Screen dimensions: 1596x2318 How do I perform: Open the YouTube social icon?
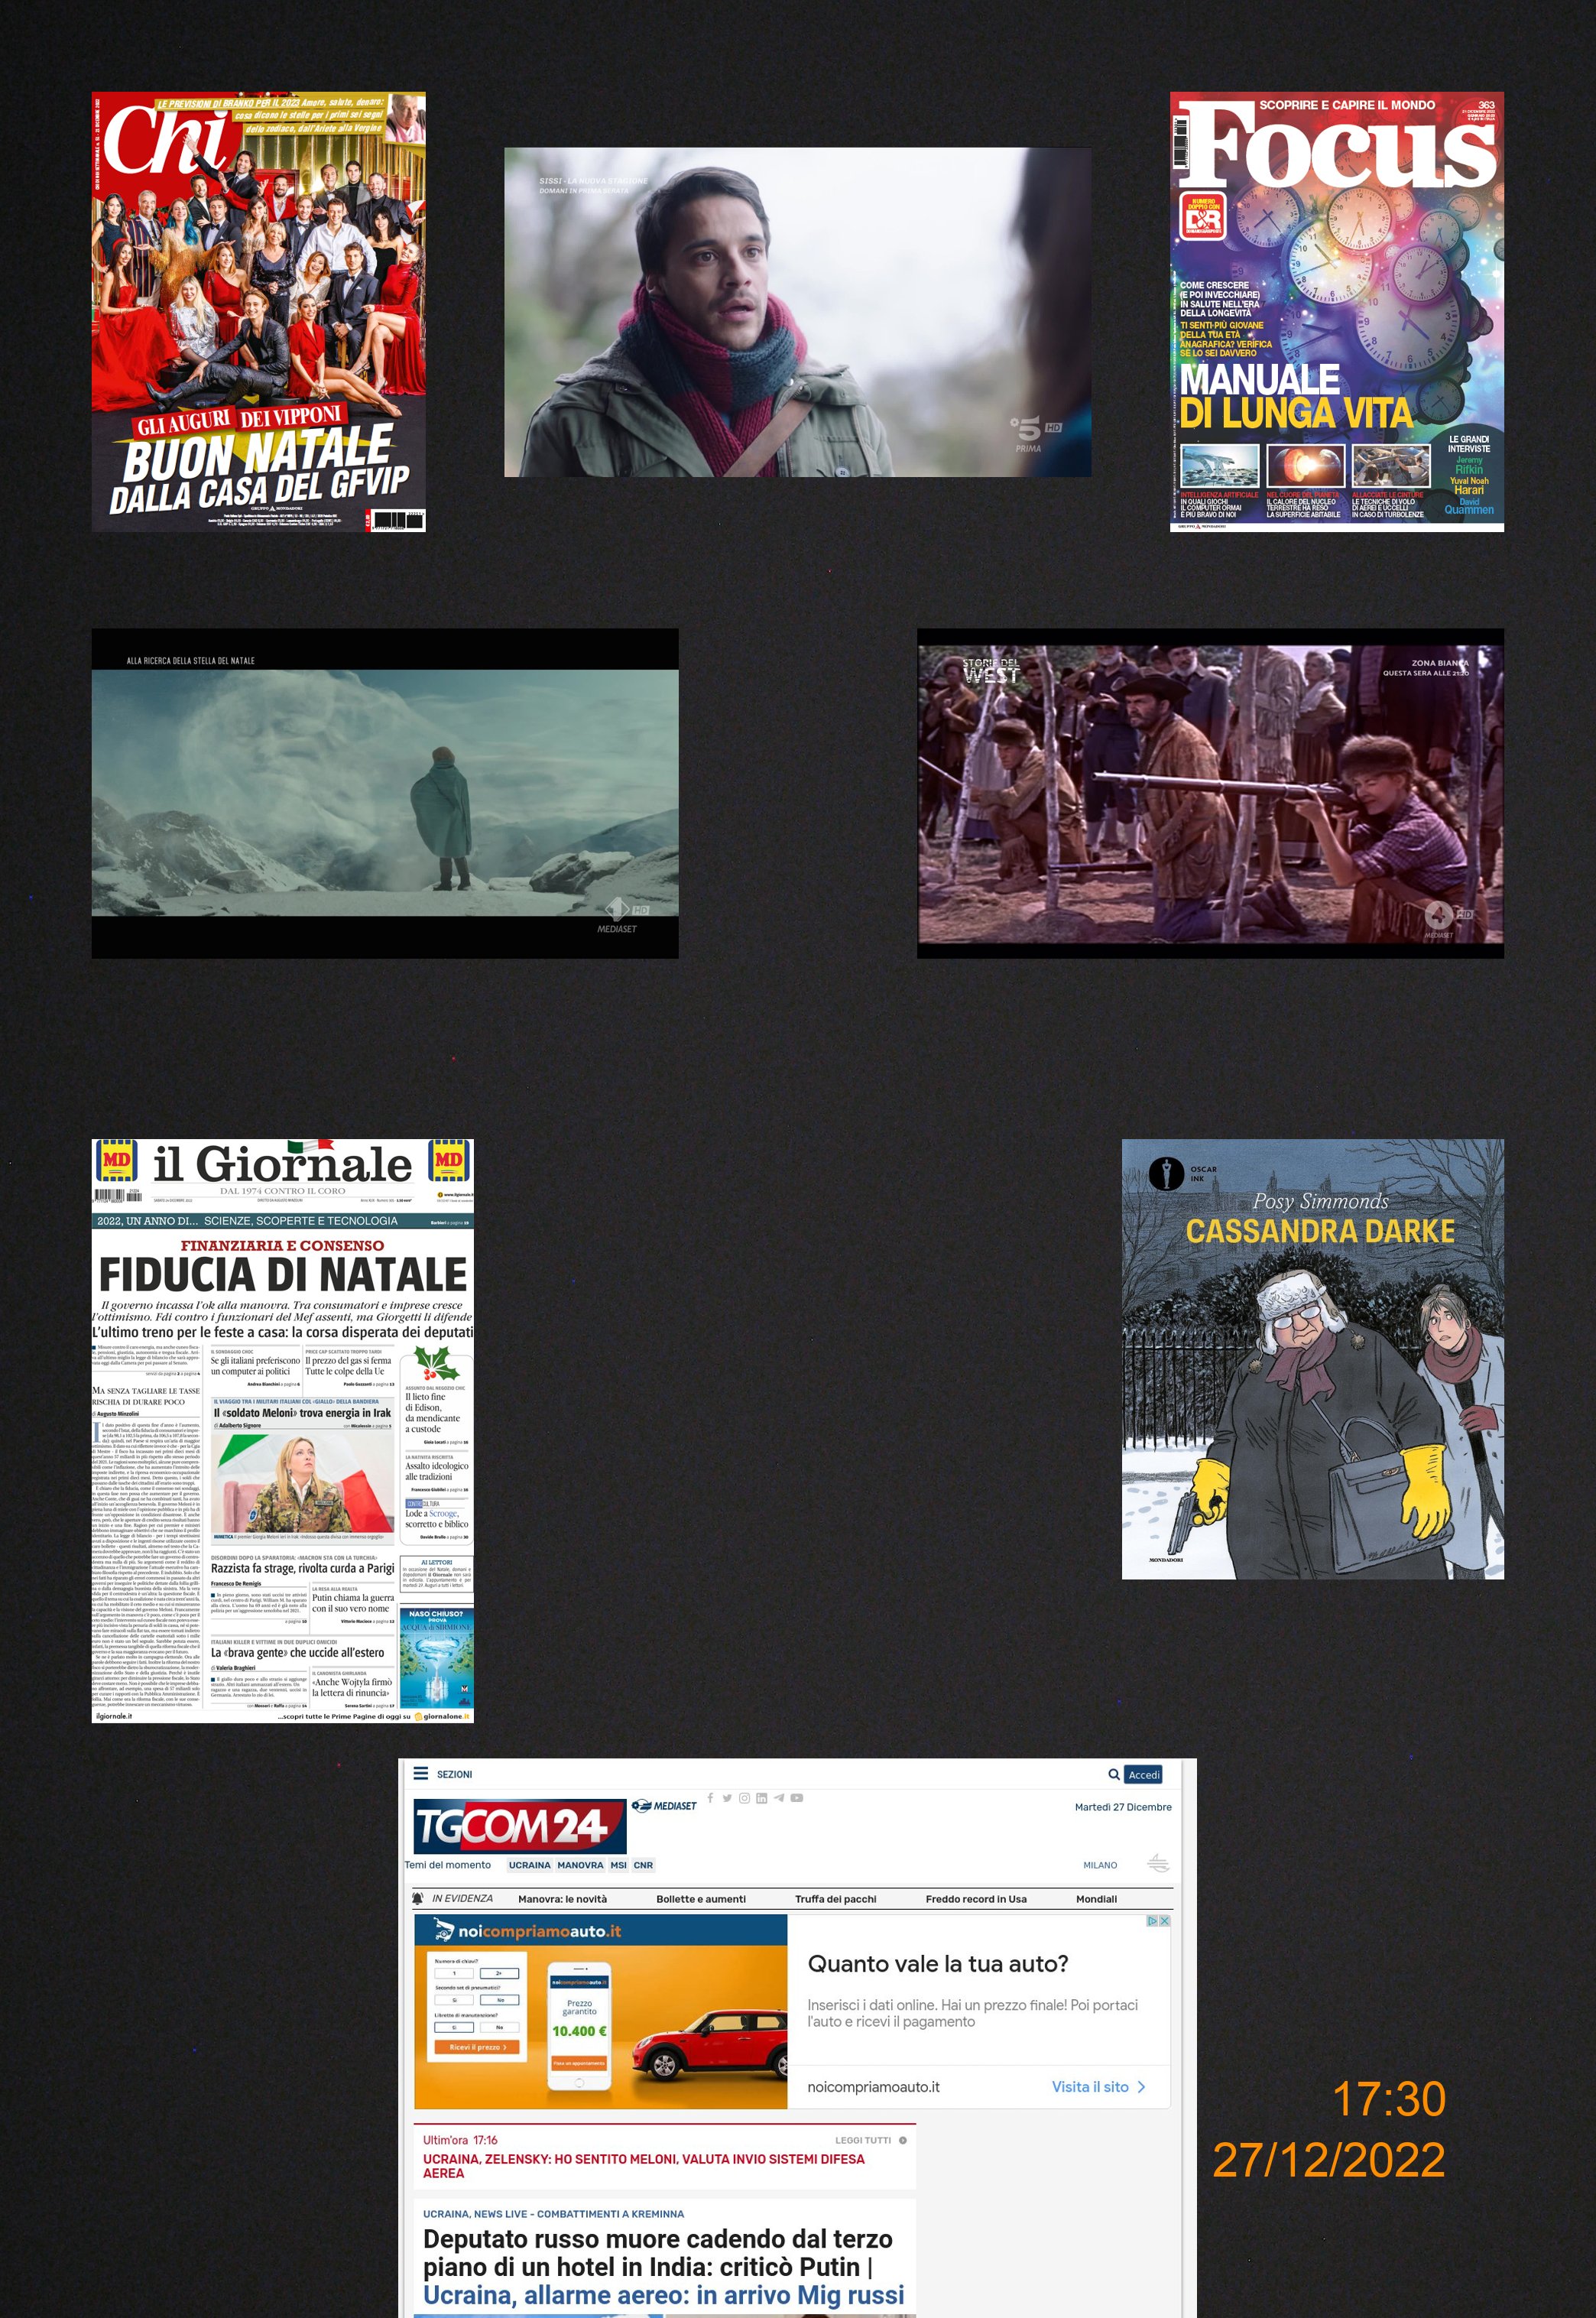click(797, 1798)
